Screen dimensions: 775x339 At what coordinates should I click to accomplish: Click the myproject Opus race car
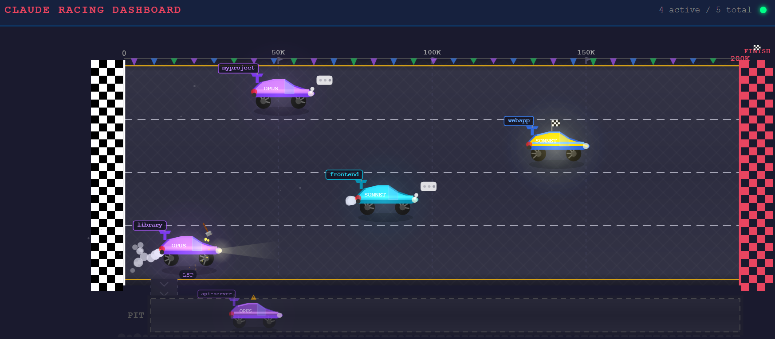(282, 93)
